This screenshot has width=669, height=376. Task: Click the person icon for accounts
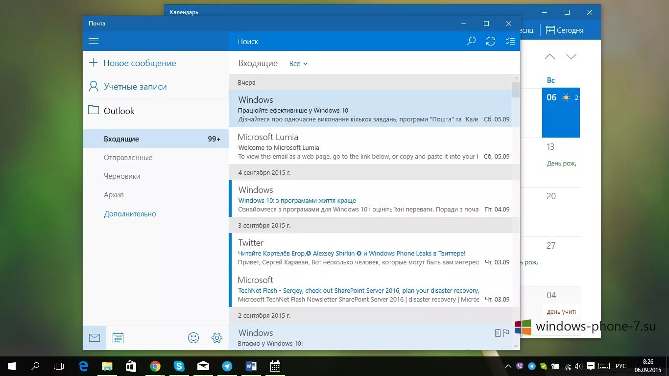coord(93,87)
